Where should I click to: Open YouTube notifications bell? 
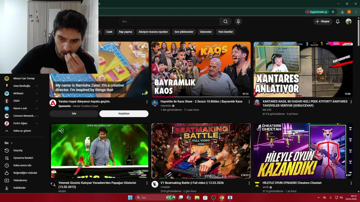[x=338, y=22]
